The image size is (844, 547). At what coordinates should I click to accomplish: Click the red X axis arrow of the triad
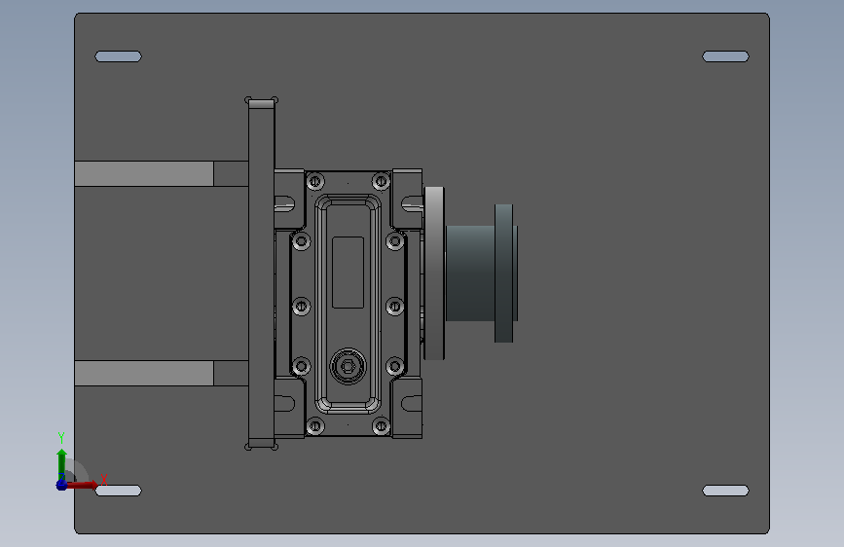tap(83, 485)
